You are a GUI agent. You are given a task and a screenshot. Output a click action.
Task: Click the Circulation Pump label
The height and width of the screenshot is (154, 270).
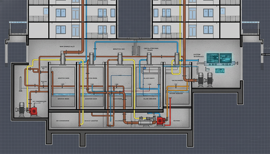coord(151,50)
